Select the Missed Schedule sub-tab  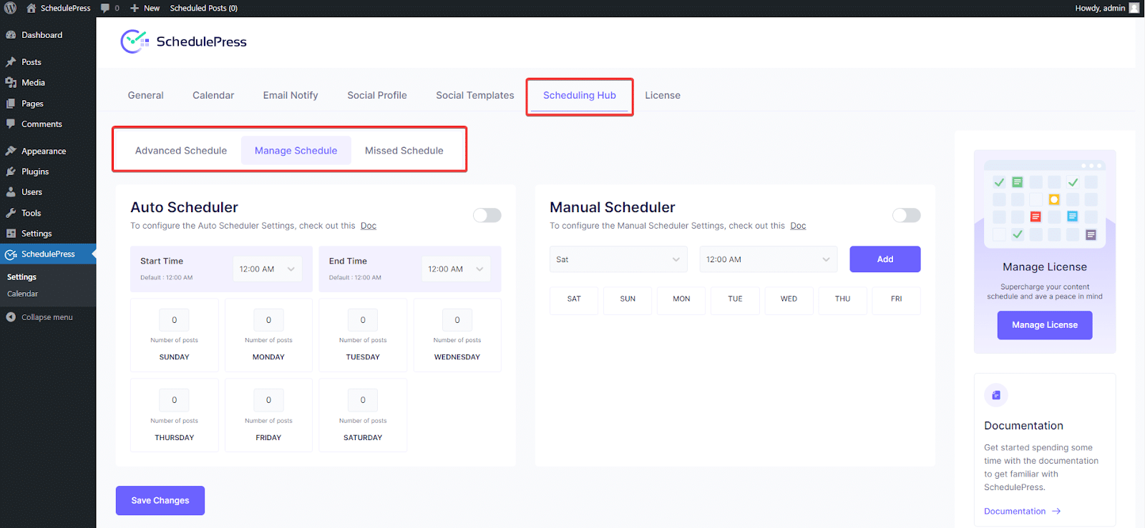[x=404, y=151]
